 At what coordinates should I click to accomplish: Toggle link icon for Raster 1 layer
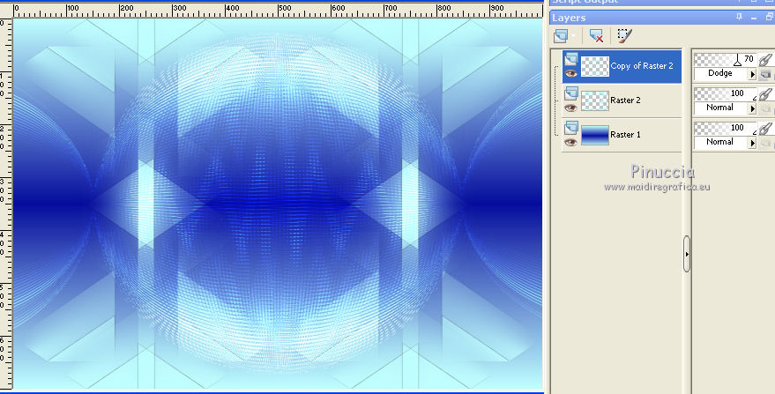pos(765,129)
